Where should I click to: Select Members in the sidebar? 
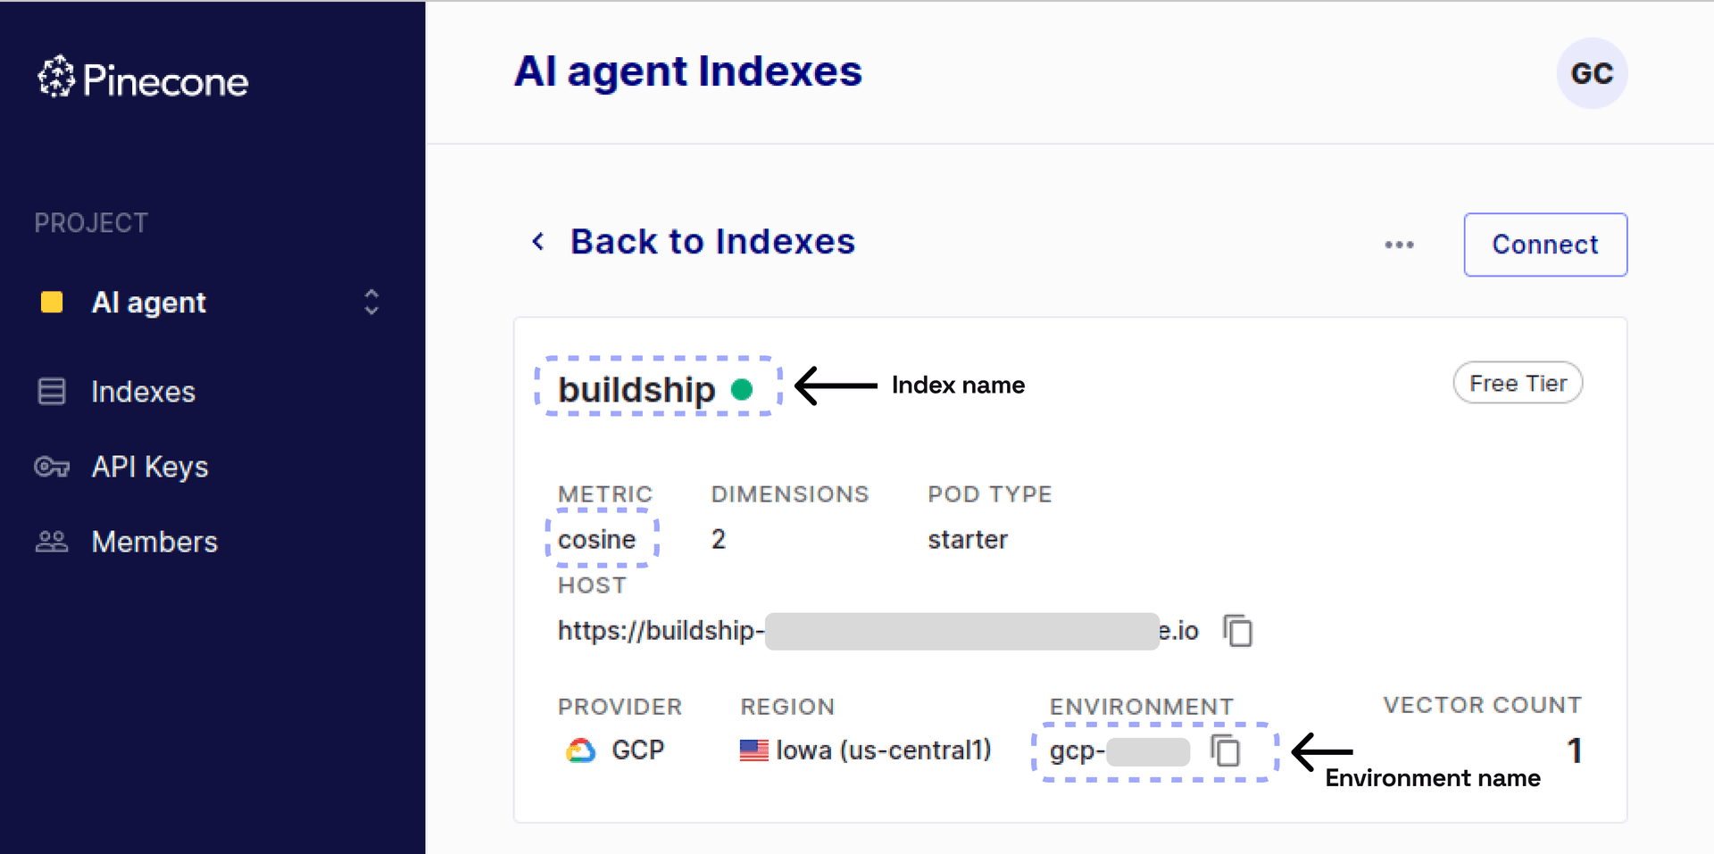click(154, 541)
